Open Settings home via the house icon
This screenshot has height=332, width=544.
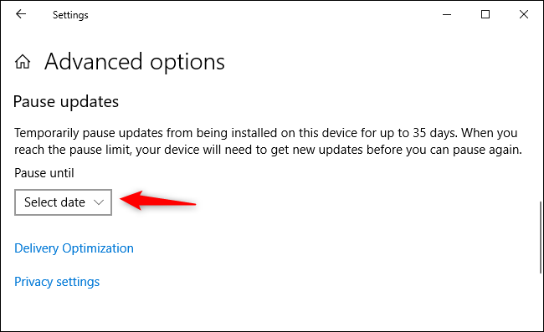click(23, 62)
